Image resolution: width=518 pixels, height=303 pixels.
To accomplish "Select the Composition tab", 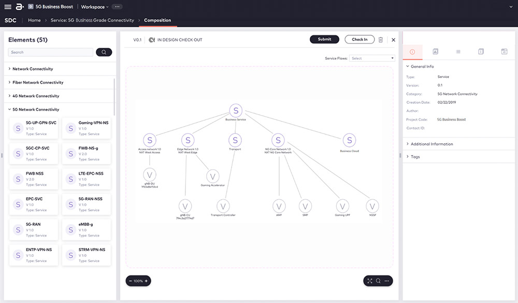I will 157,20.
